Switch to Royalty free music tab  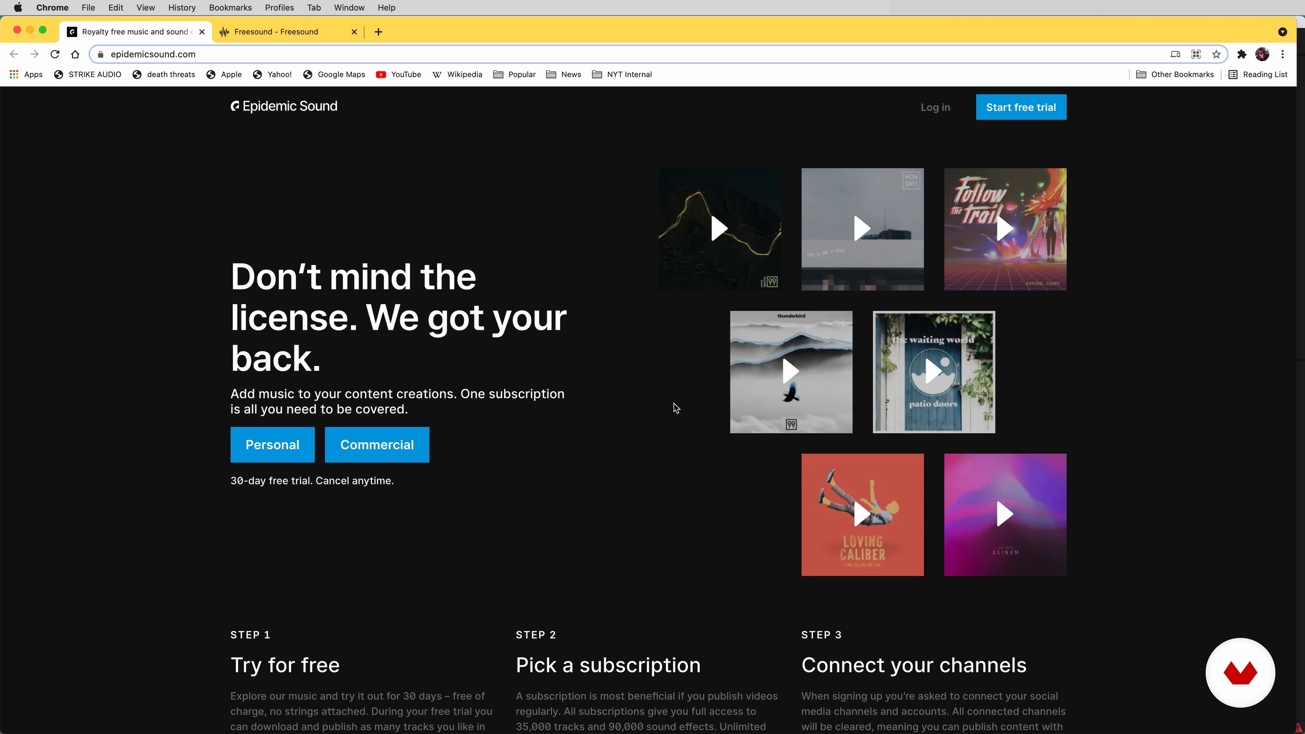click(x=136, y=32)
